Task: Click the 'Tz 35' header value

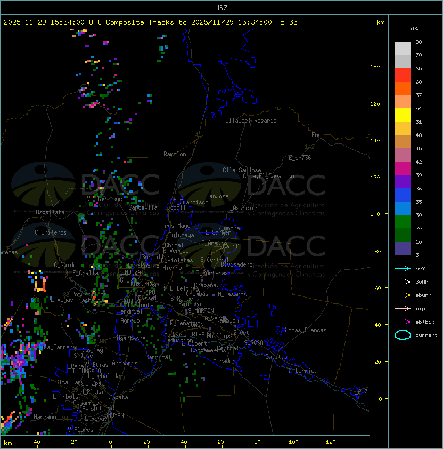Action: 287,22
